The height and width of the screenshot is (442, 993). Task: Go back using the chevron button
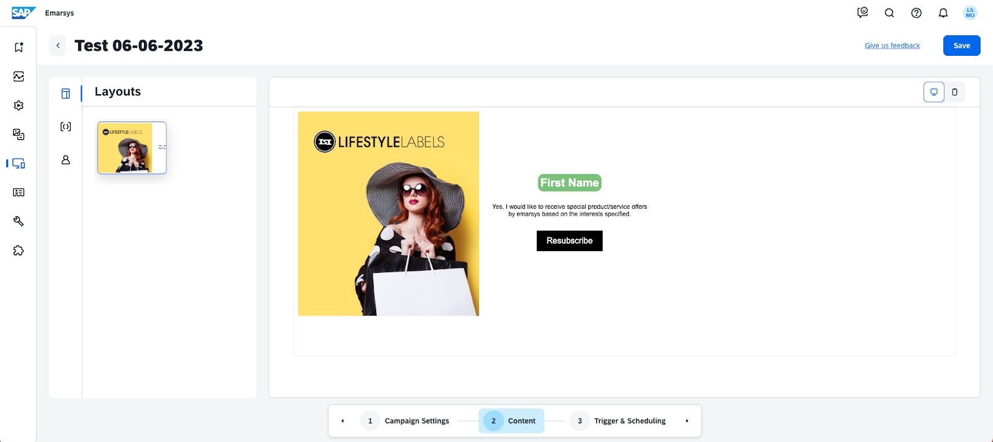(x=58, y=45)
